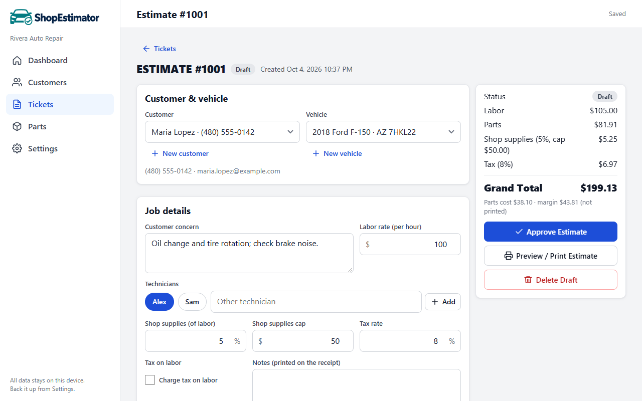Click the Parts box icon in the sidebar
642x401 pixels.
pos(17,127)
